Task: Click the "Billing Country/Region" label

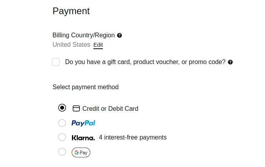Action: [84, 35]
